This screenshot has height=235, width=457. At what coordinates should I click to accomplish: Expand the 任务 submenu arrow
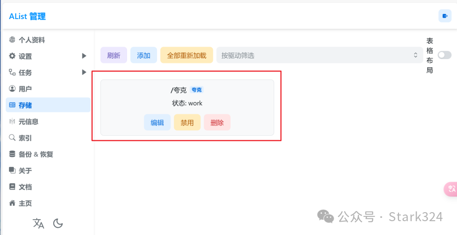84,72
